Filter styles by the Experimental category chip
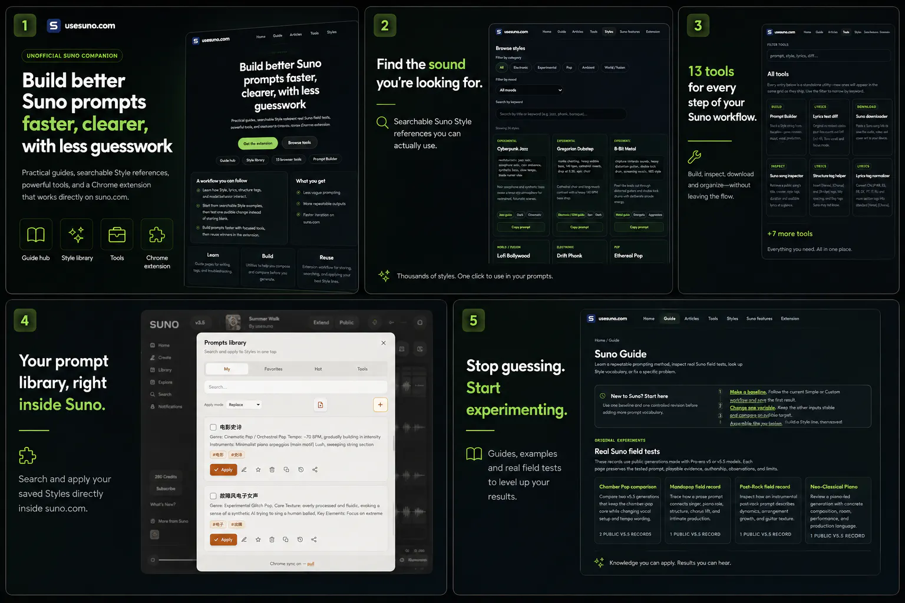The height and width of the screenshot is (603, 905). tap(547, 68)
